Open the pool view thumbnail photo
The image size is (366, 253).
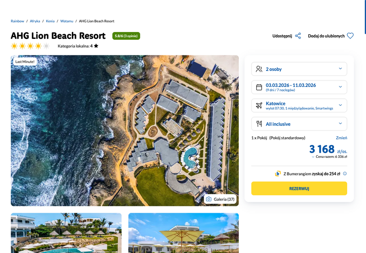66,233
